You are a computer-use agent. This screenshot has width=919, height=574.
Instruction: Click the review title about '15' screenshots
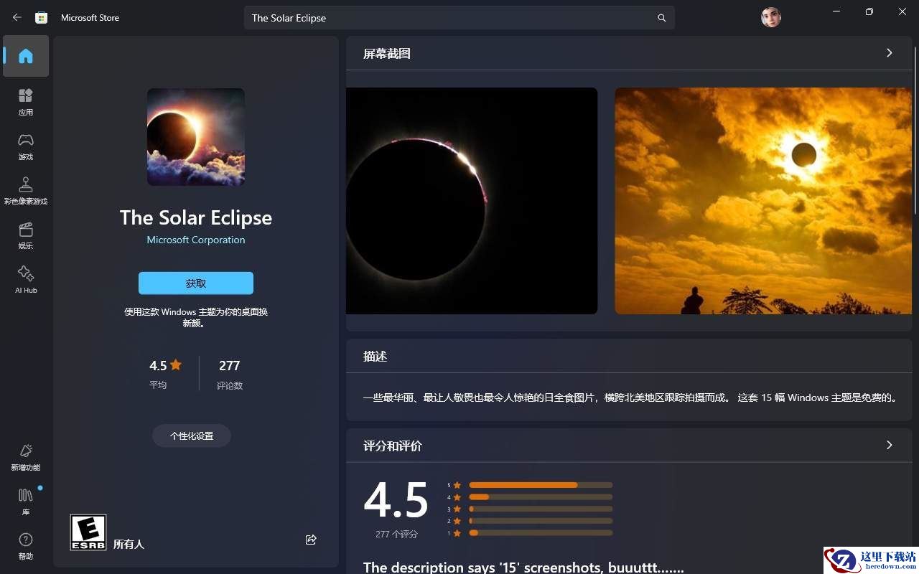[x=523, y=567]
